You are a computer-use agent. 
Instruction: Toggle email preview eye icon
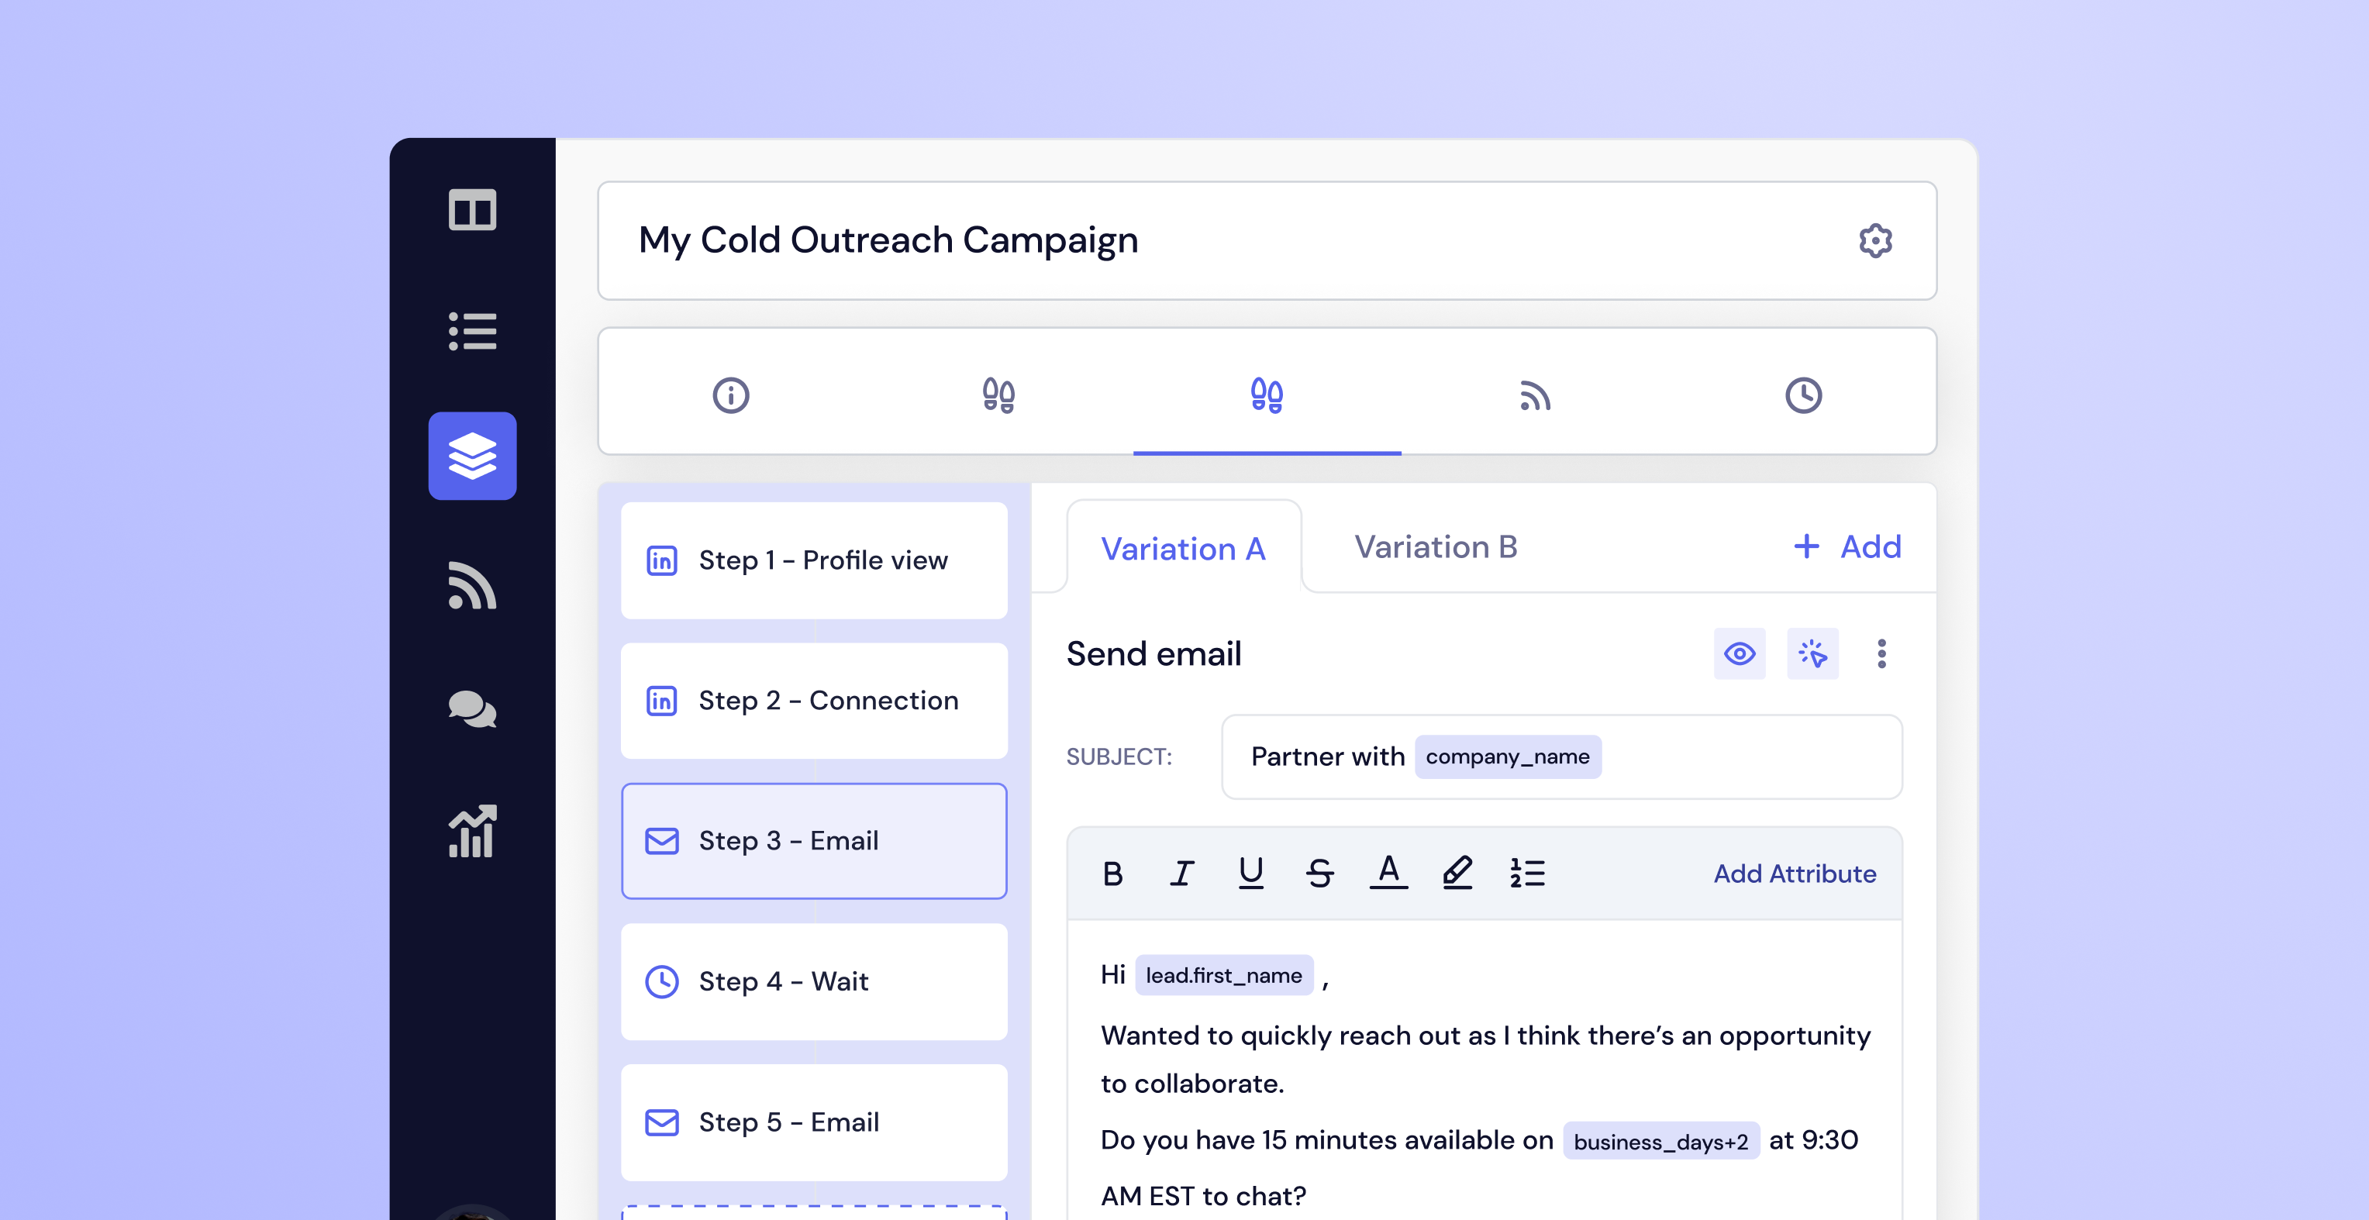point(1739,653)
